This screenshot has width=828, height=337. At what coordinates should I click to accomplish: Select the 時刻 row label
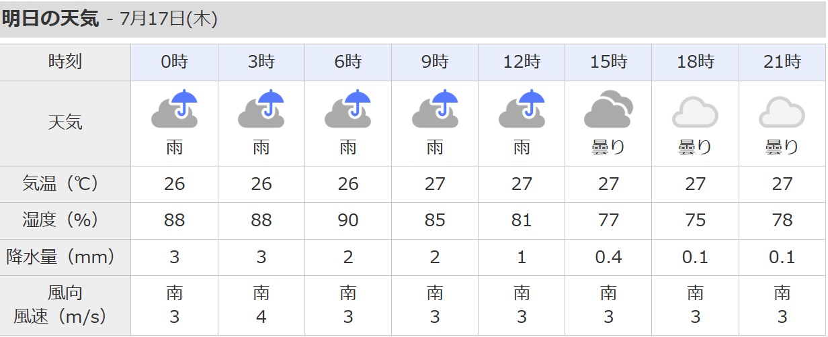(x=65, y=62)
